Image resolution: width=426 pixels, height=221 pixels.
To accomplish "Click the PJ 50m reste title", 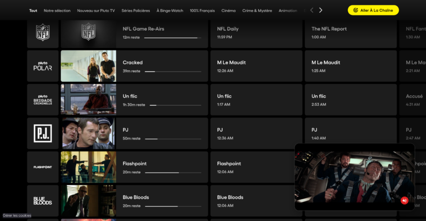I will pos(126,130).
